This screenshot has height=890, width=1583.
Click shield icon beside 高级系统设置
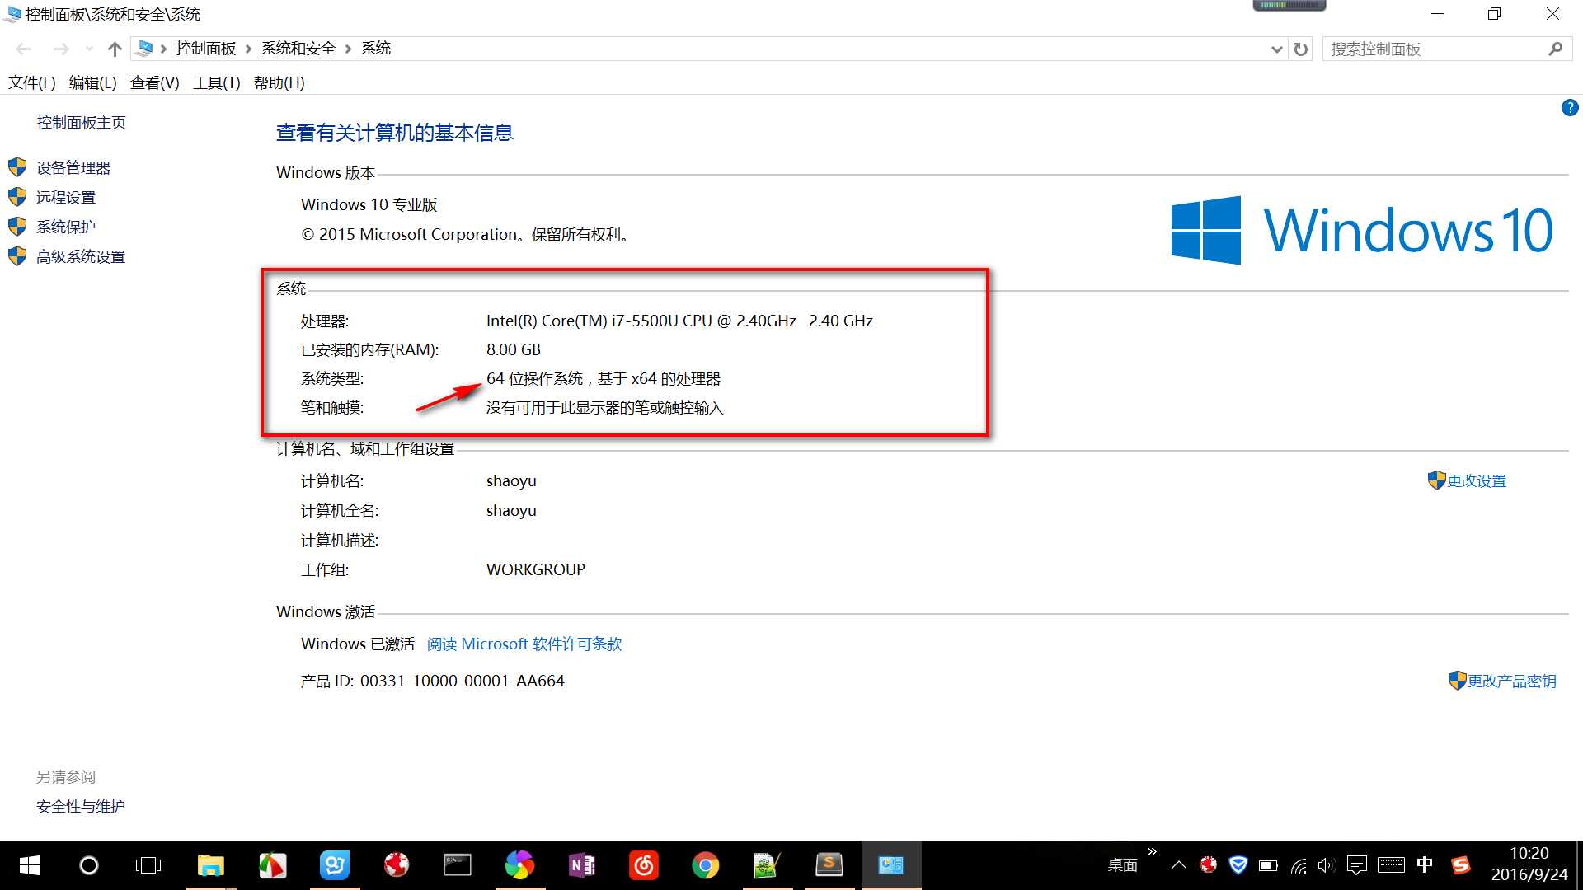point(17,256)
